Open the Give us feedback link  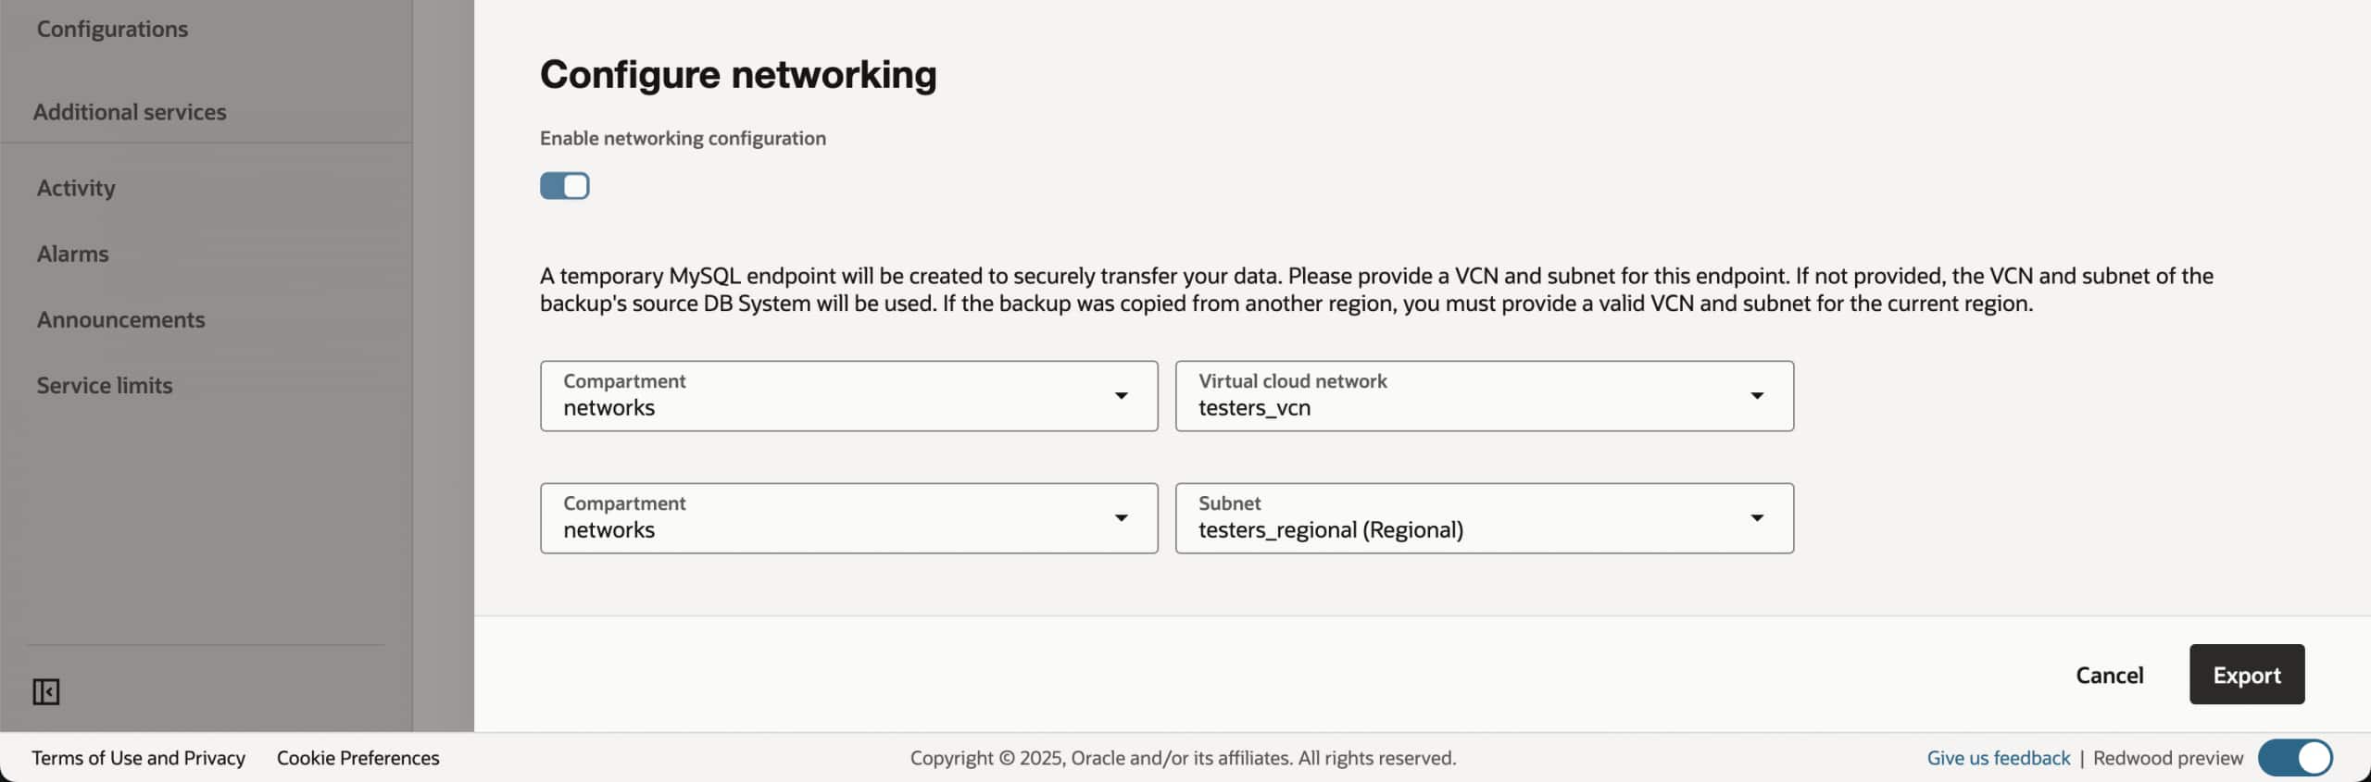(1998, 758)
